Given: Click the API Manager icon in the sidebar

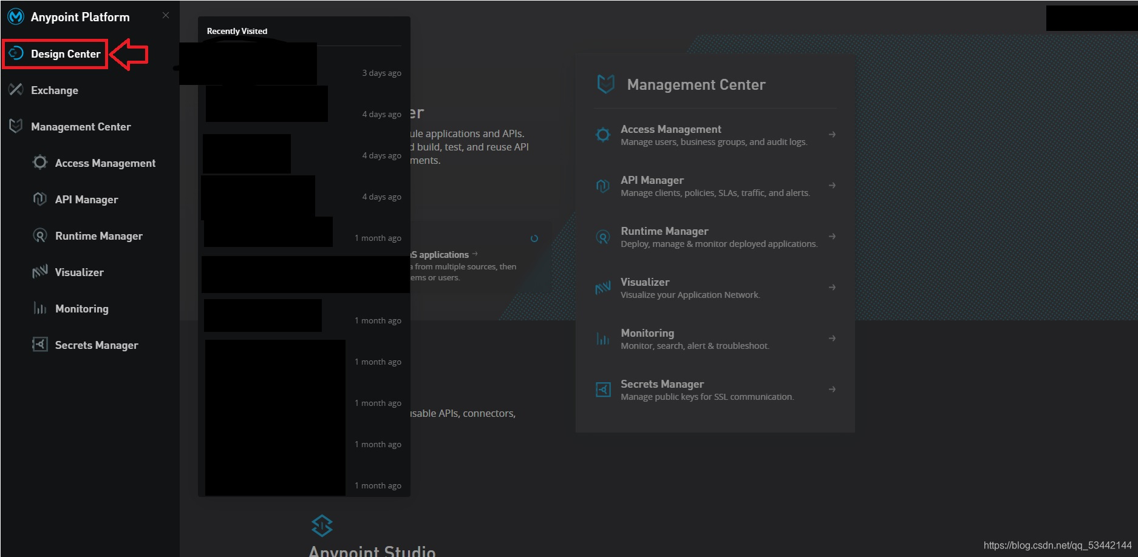Looking at the screenshot, I should point(40,199).
